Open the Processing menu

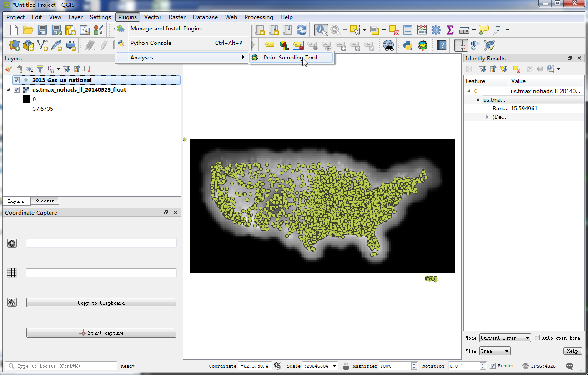[259, 17]
